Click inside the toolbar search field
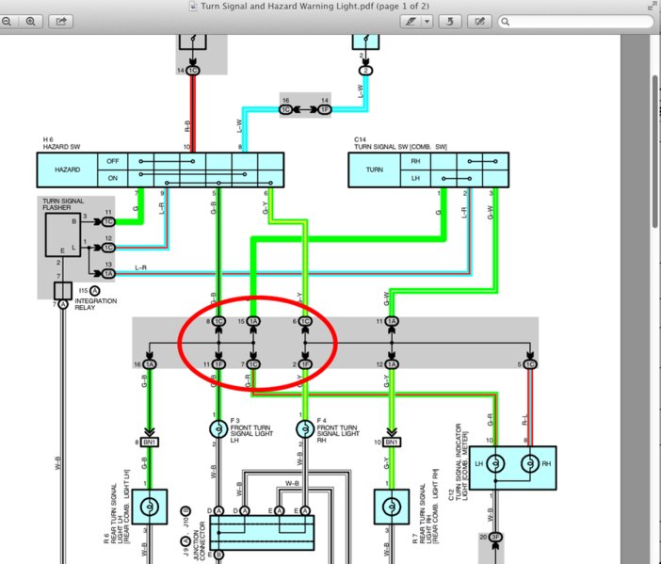This screenshot has width=661, height=564. 575,22
